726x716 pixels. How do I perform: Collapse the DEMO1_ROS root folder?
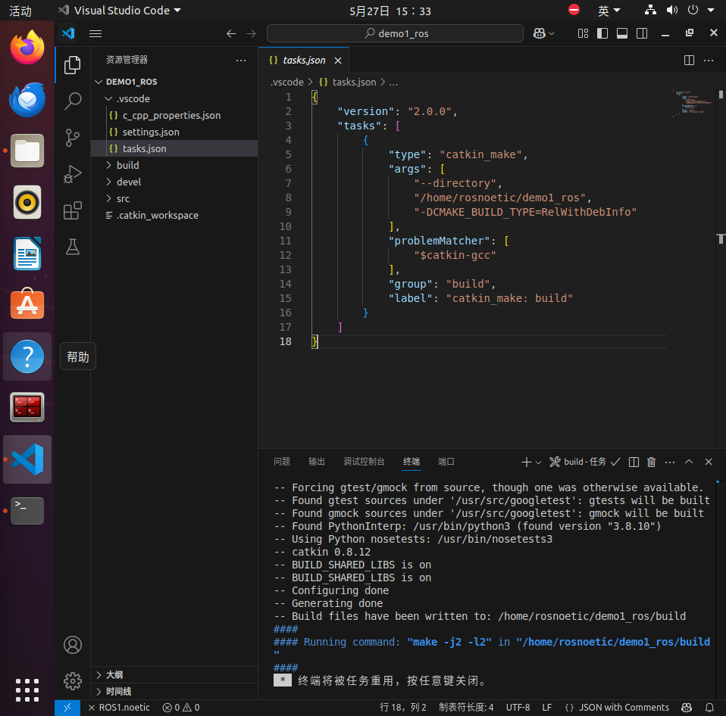(174, 82)
